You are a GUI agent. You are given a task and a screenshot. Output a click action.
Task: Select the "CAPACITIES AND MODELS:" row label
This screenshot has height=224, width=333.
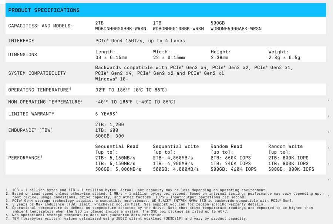coord(41,26)
